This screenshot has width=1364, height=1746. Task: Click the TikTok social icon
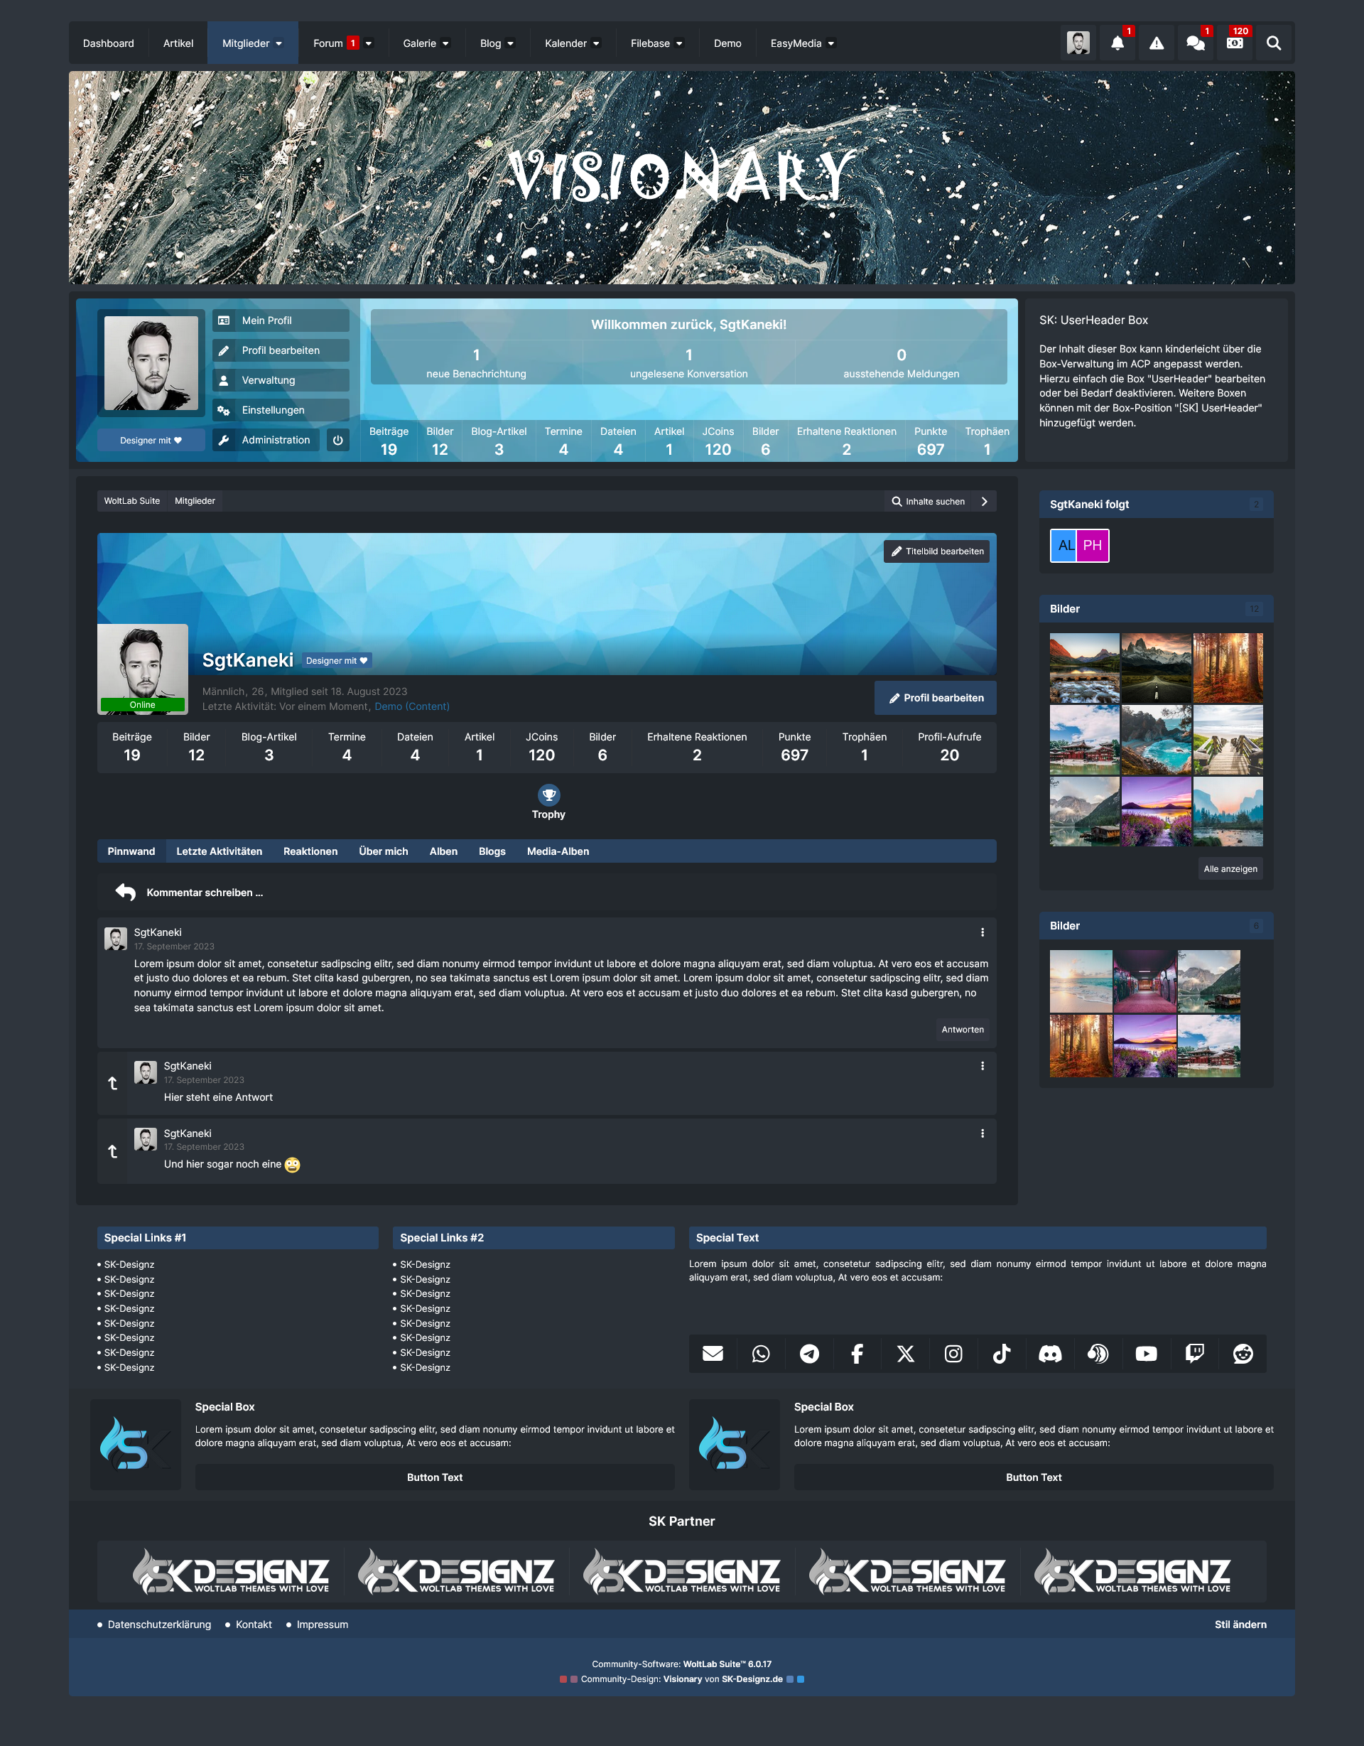click(1001, 1354)
